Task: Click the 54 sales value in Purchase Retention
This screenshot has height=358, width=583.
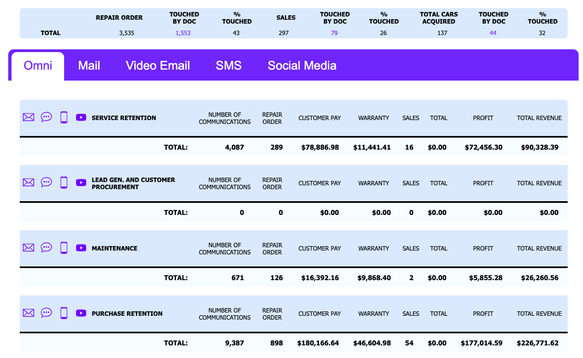Action: 409,343
